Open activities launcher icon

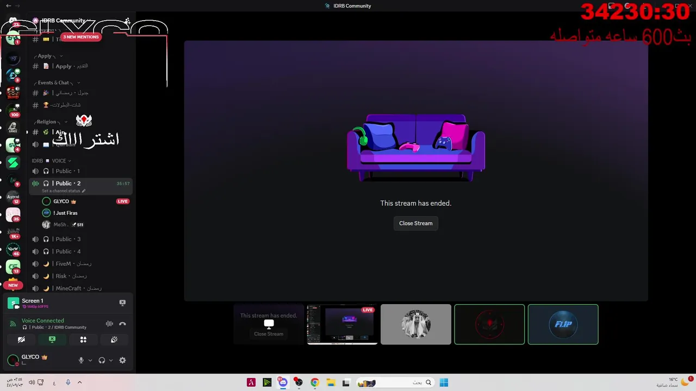[83, 339]
